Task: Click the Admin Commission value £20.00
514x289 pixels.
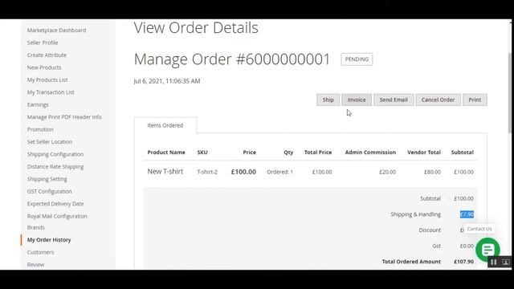Action: click(x=387, y=172)
